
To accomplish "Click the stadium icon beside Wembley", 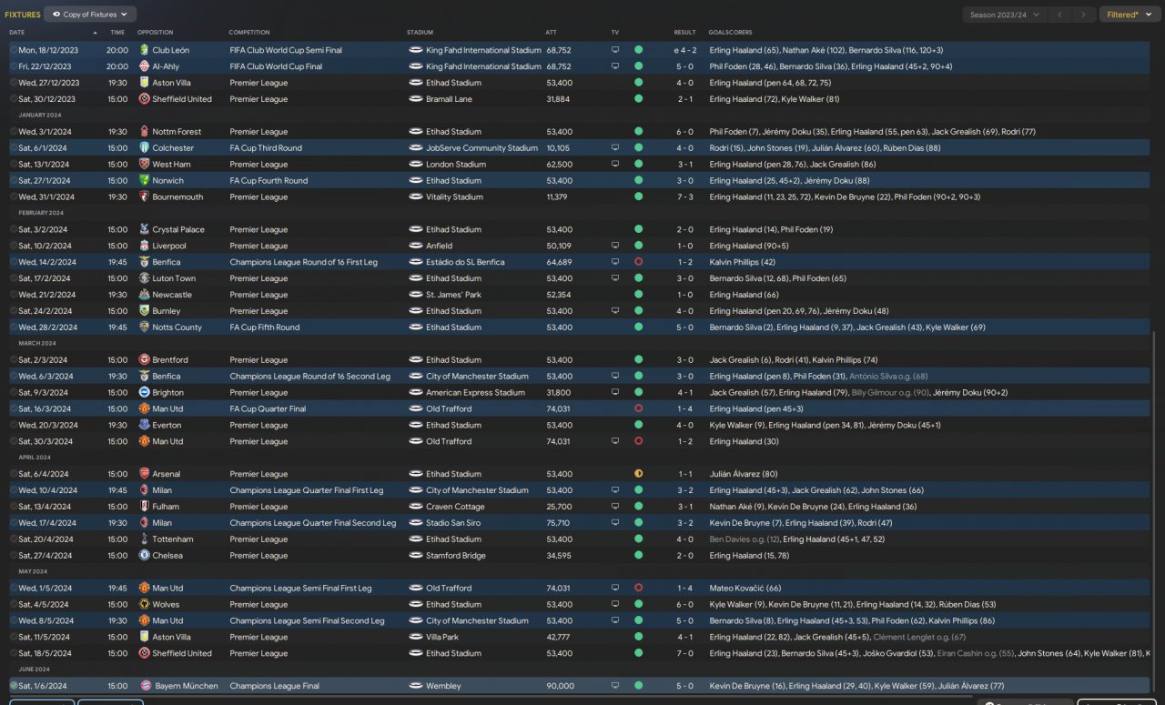I will [416, 686].
